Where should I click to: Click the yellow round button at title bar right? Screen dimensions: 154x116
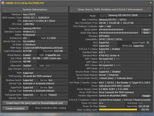[x=151, y=3]
